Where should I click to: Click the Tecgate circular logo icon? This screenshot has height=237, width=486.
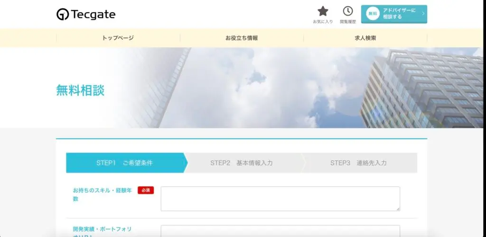[x=62, y=15]
